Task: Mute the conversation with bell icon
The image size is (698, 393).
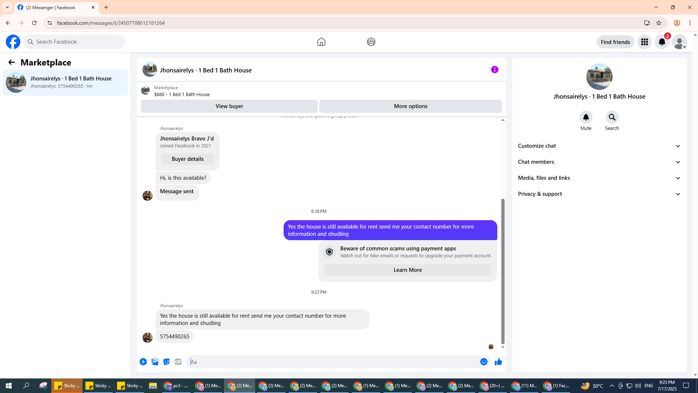Action: pyautogui.click(x=586, y=117)
